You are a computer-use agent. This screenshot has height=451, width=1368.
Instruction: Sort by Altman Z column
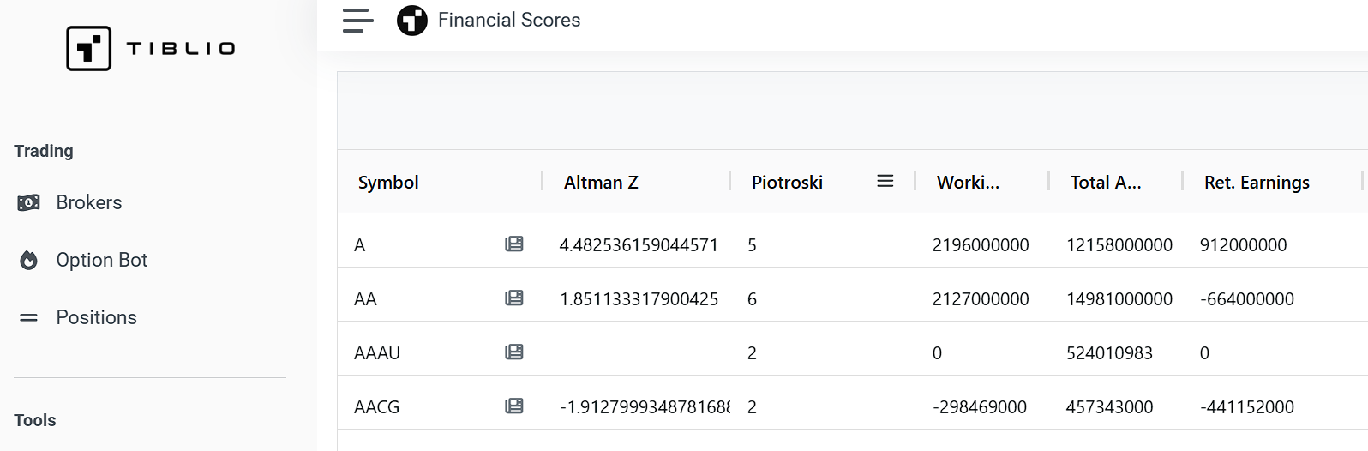click(601, 183)
